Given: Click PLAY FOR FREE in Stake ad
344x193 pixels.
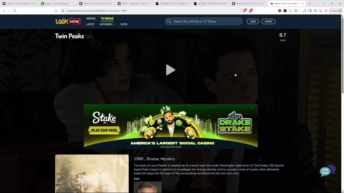Looking at the screenshot, I should point(104,131).
